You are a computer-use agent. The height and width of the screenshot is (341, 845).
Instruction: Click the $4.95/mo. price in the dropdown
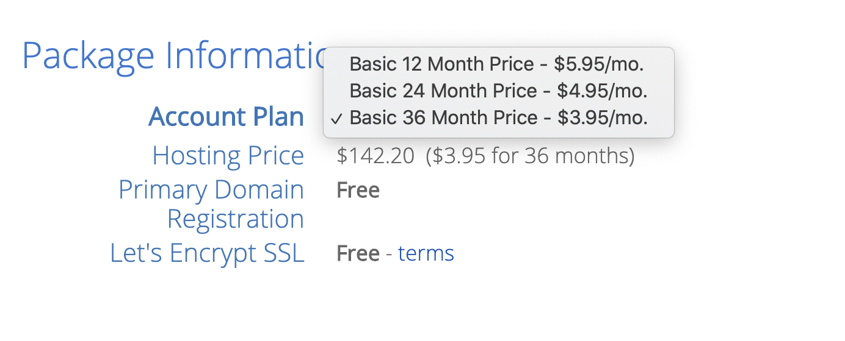coord(602,91)
